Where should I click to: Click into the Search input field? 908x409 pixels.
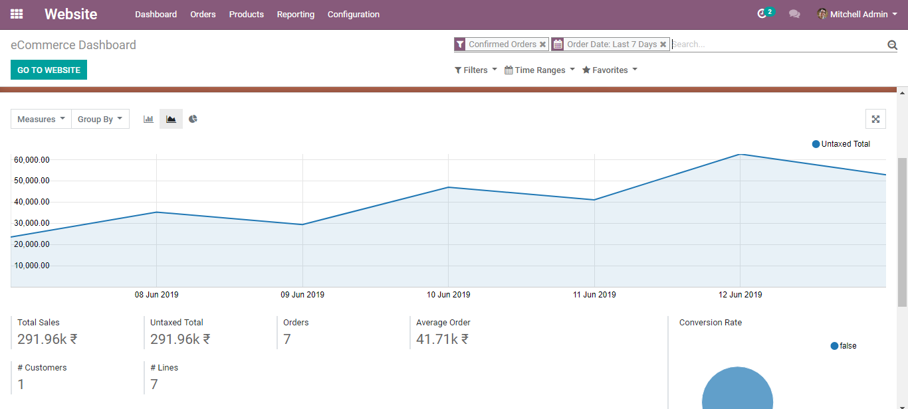pos(778,44)
